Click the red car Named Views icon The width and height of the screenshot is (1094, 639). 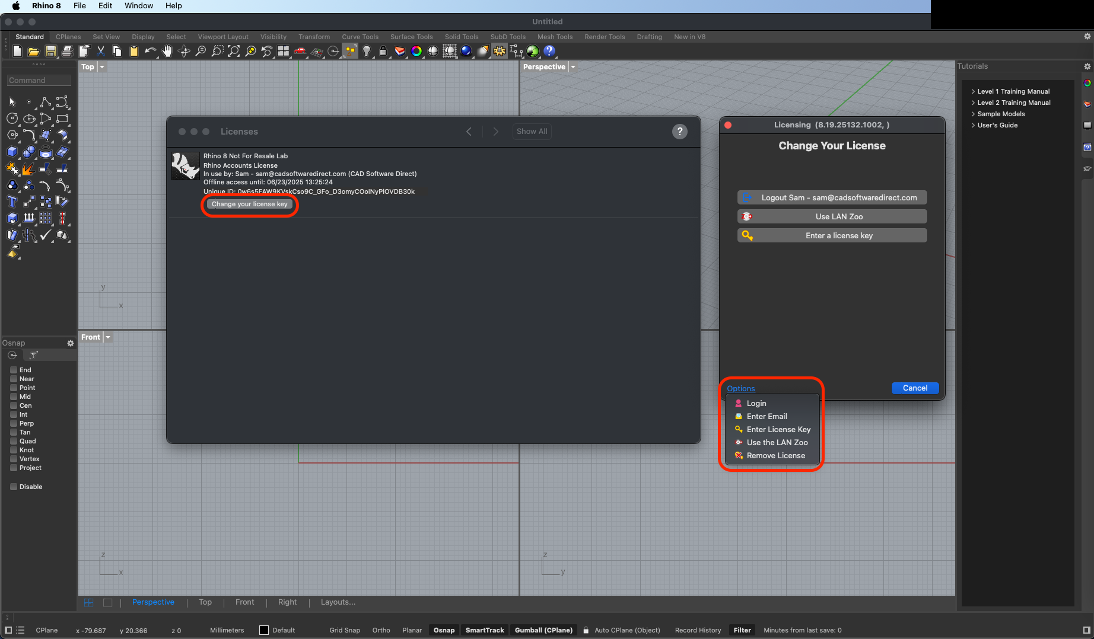(300, 52)
